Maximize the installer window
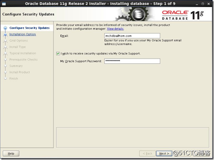The width and height of the screenshot is (214, 160). coord(203,4)
